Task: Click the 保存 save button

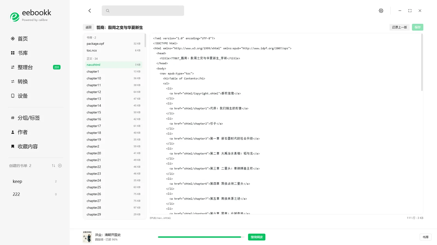Action: coord(418,27)
